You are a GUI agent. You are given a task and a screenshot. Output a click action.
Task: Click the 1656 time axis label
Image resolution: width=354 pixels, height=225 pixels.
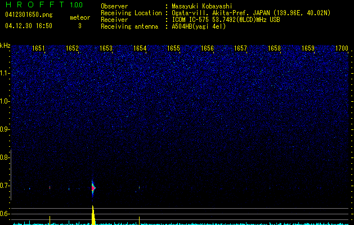pos(207,48)
